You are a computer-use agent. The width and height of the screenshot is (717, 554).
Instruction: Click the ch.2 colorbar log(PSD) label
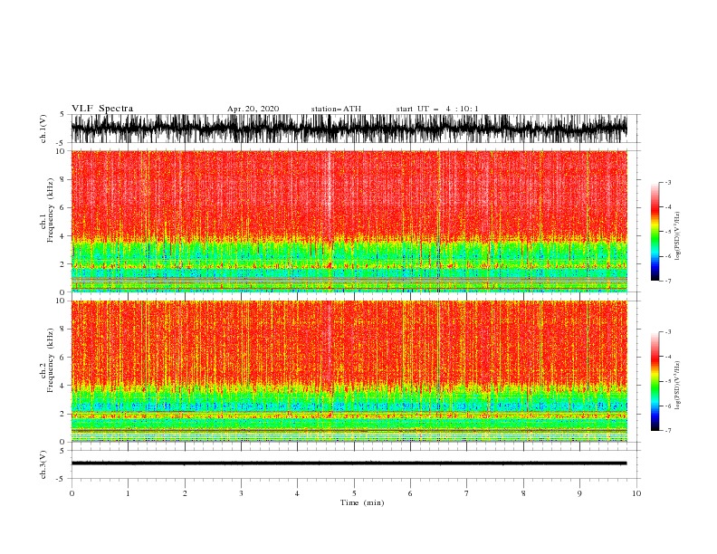click(x=677, y=386)
